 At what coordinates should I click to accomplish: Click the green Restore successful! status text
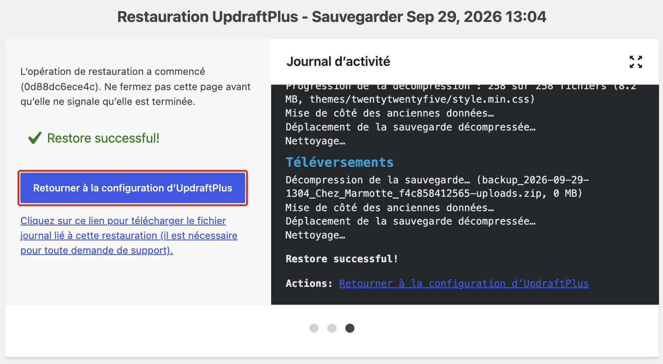pyautogui.click(x=103, y=138)
